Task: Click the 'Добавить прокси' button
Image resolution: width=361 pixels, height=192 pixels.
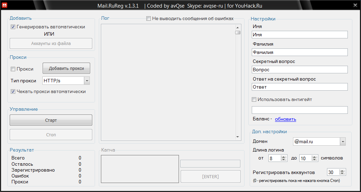Action: (x=66, y=68)
